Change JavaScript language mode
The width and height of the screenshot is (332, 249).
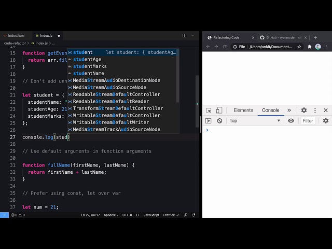point(151,215)
